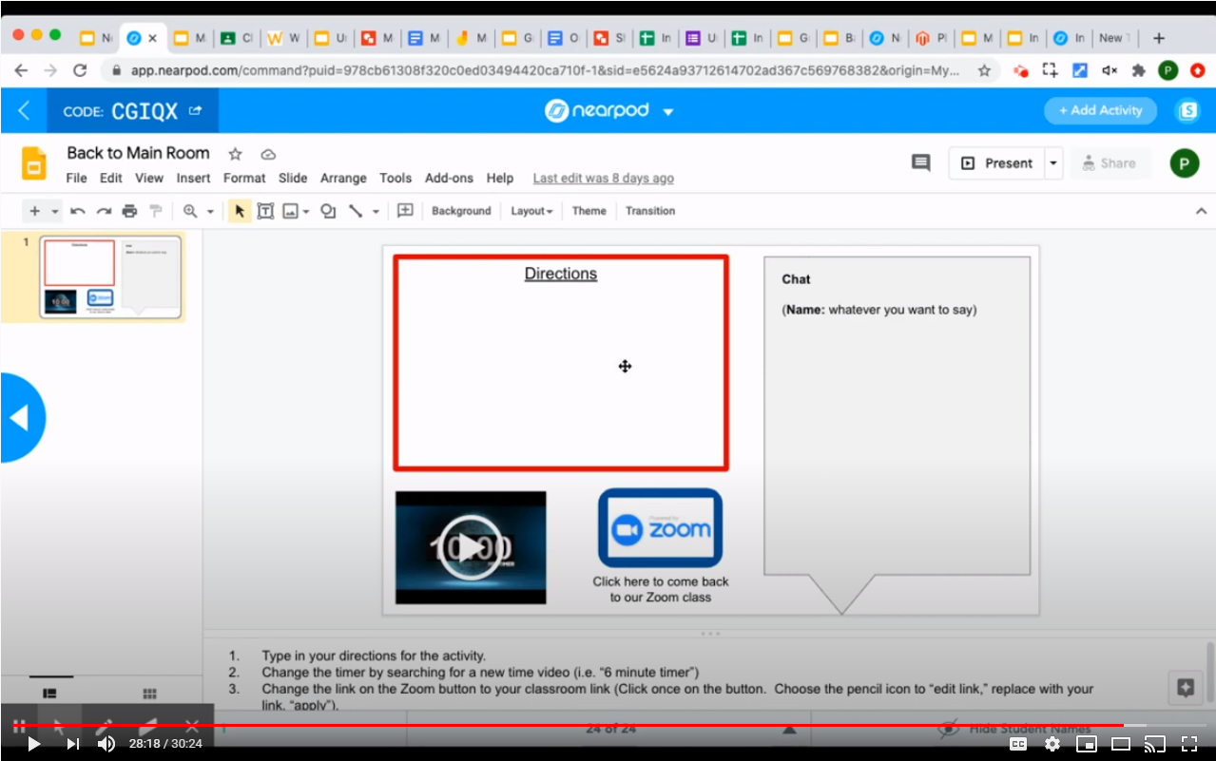Mute the YouTube video volume
Image resolution: width=1216 pixels, height=761 pixels.
[x=106, y=744]
